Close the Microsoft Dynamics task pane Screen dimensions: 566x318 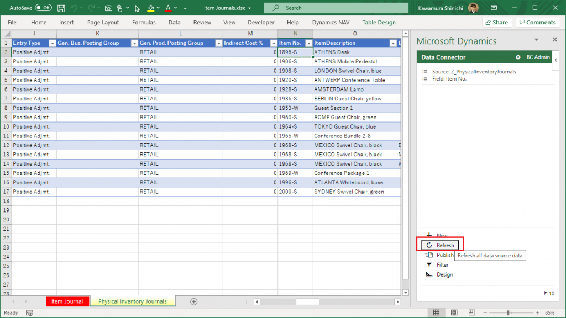point(555,40)
